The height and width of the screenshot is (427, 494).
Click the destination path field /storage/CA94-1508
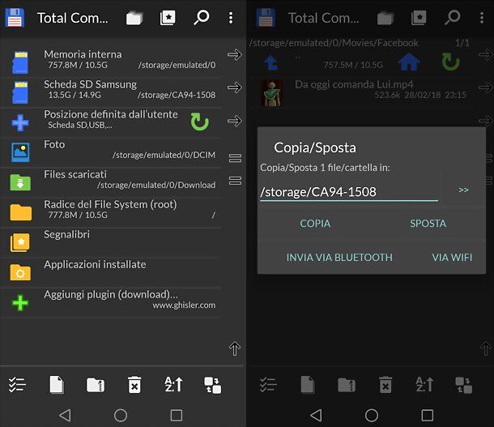click(349, 192)
